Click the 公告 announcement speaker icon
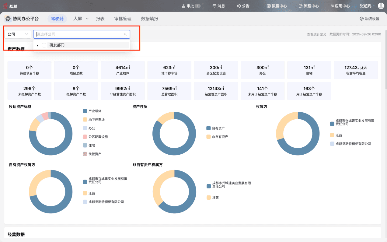The image size is (387, 242). (x=239, y=6)
